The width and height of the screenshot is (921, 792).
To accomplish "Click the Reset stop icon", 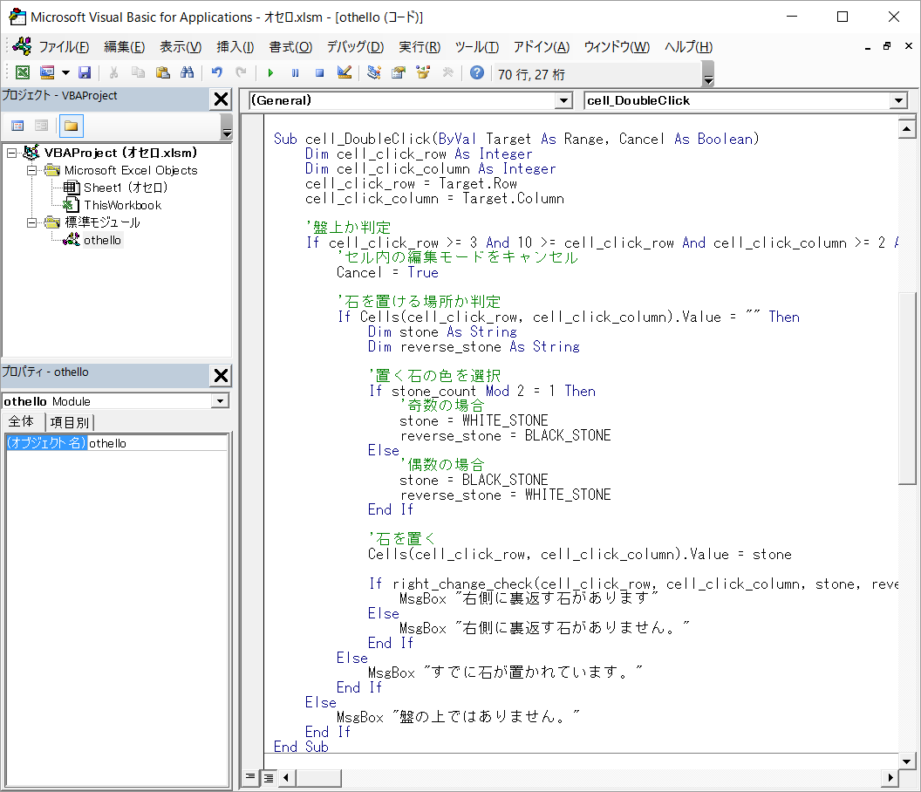I will point(319,73).
